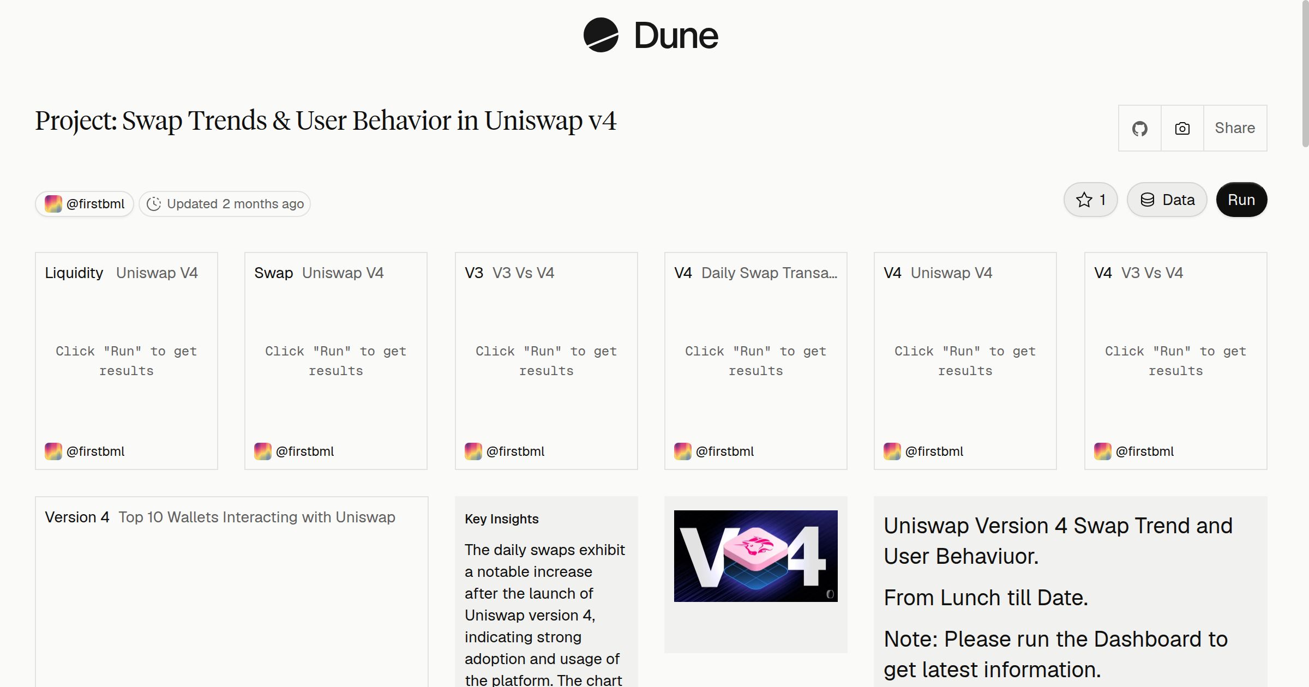Click 'Click "Run" to get results' in Liquidity card
Image resolution: width=1309 pixels, height=687 pixels.
click(127, 361)
